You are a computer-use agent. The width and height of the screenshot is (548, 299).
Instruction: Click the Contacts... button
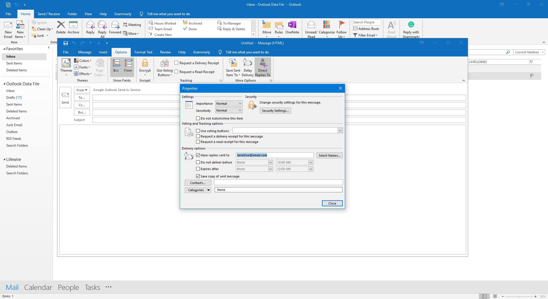click(198, 183)
